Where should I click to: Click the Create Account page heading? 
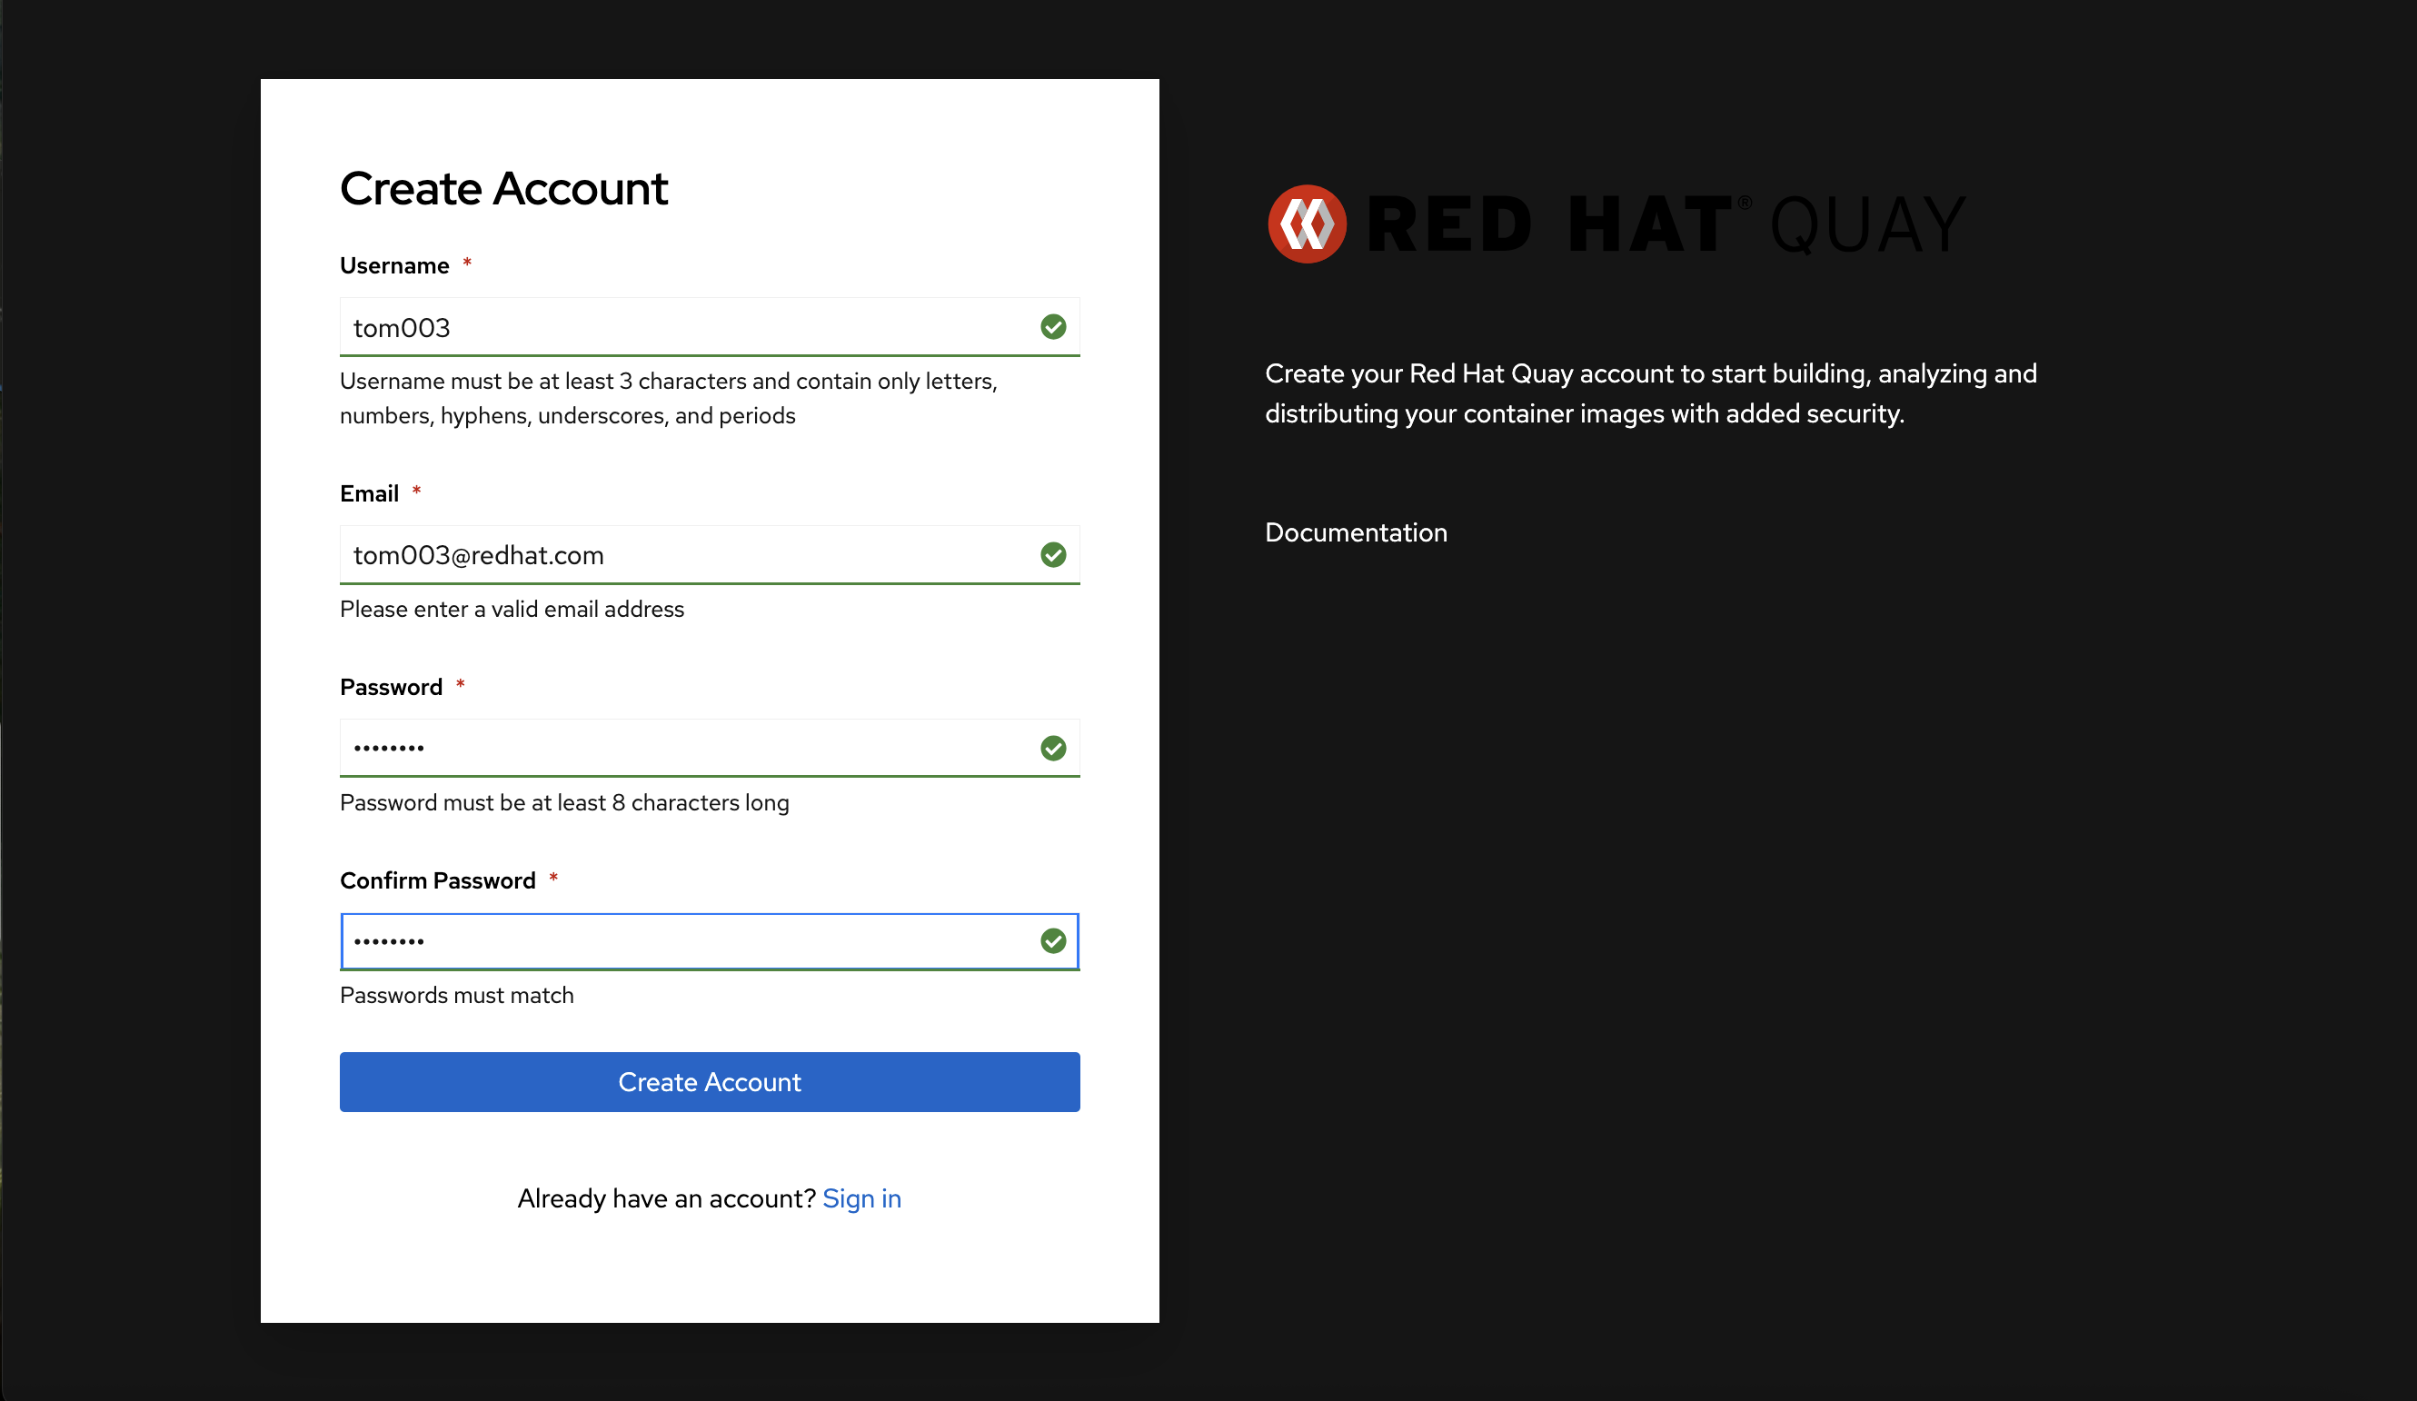coord(503,188)
